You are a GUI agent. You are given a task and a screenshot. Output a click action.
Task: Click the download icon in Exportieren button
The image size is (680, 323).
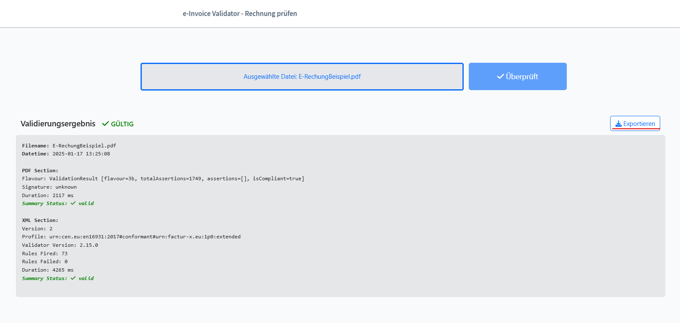(618, 124)
